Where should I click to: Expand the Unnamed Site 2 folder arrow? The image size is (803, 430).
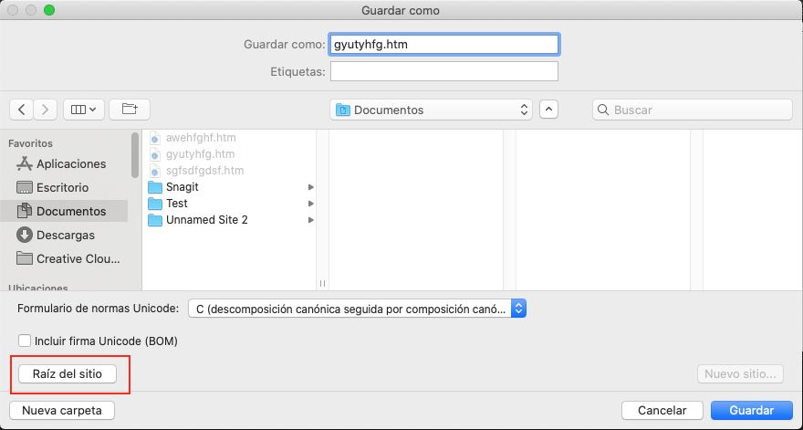[x=311, y=220]
